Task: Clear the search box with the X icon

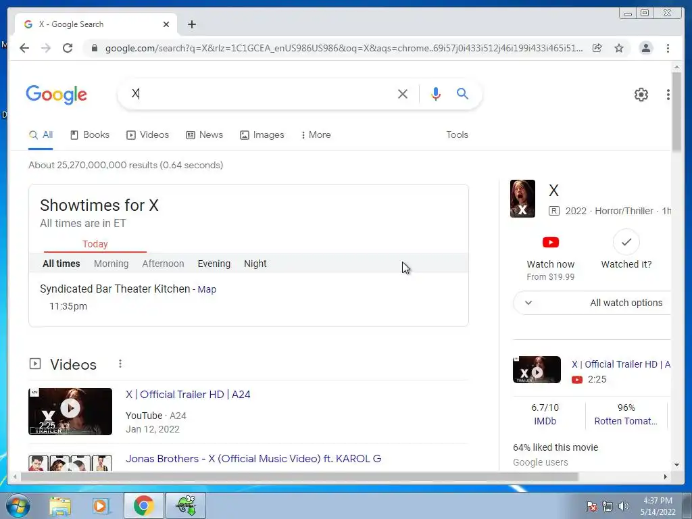Action: [x=402, y=93]
